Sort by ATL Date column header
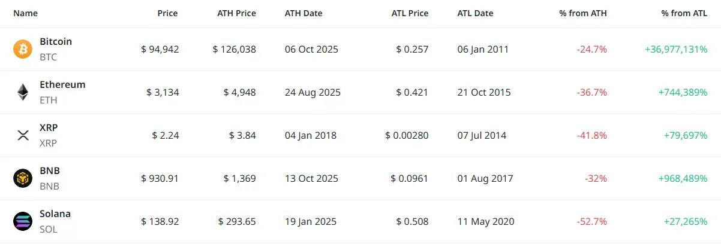Screen dimensions: 721x244 click(x=474, y=13)
